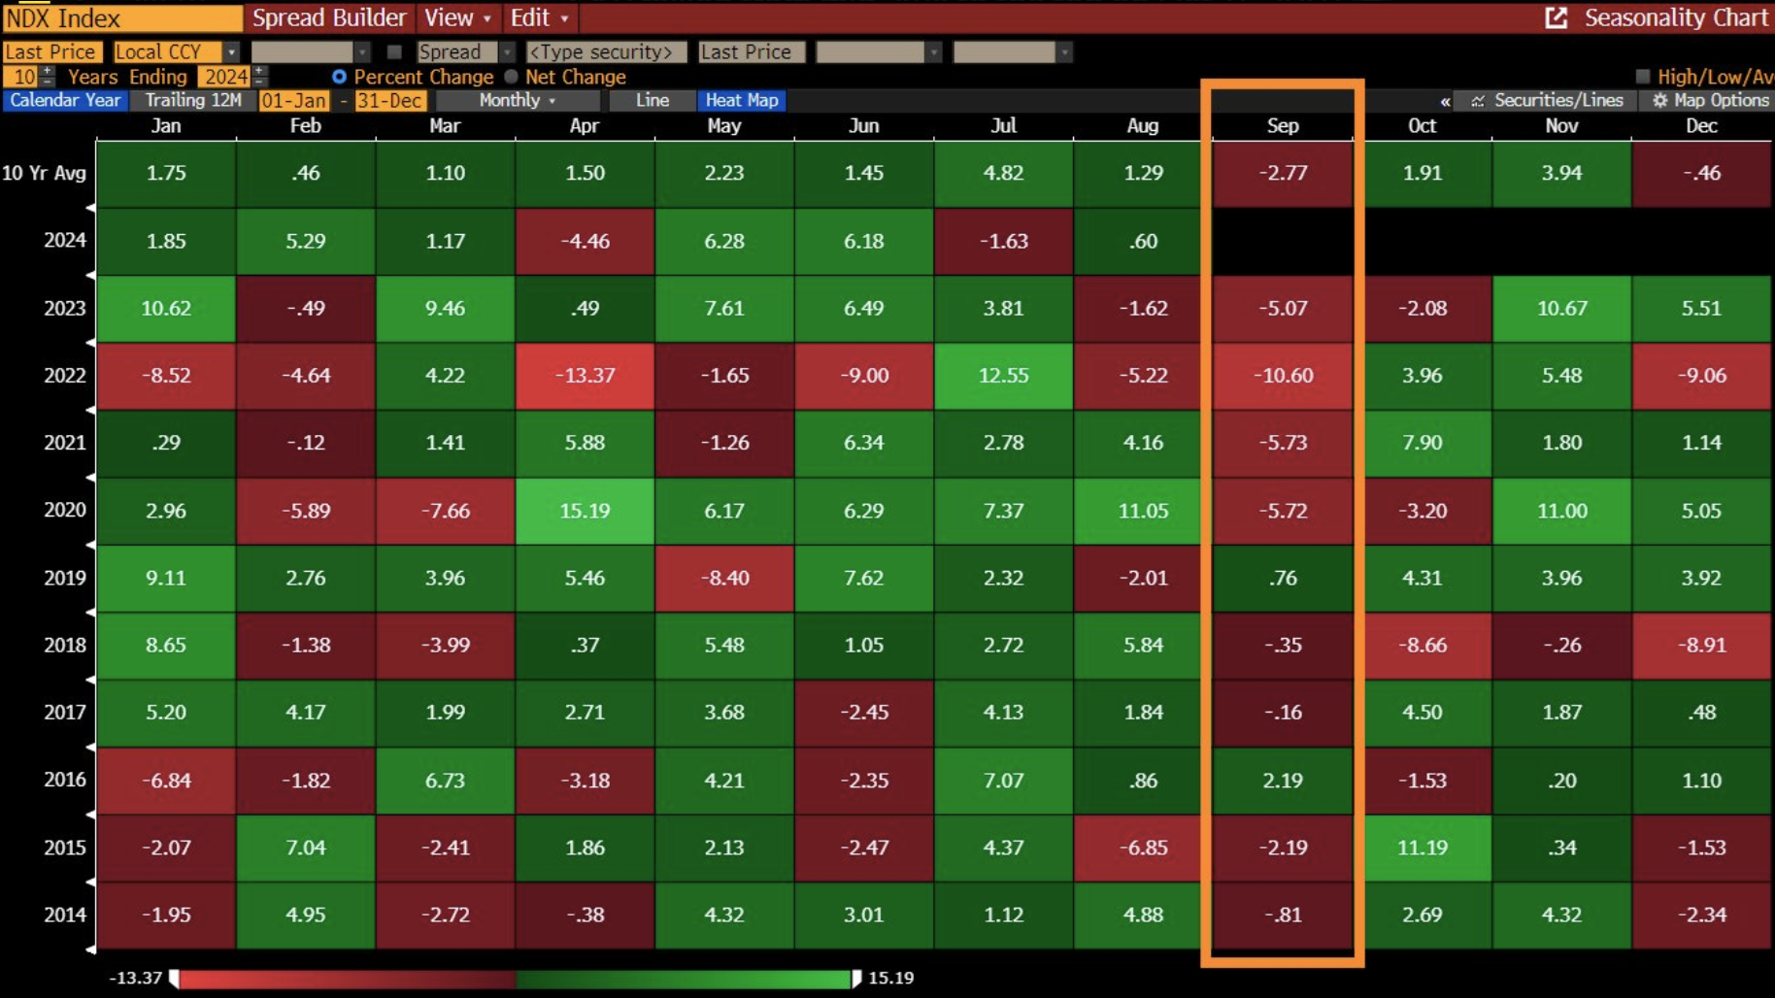Click the 2023 November cell 10.67
Image resolution: width=1775 pixels, height=998 pixels.
point(1561,308)
